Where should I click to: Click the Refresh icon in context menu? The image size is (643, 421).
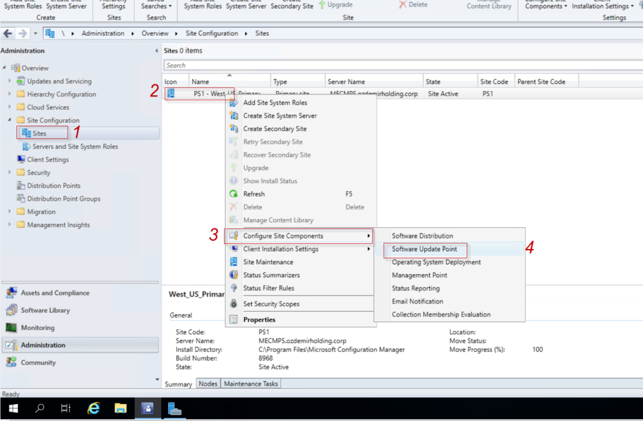234,194
